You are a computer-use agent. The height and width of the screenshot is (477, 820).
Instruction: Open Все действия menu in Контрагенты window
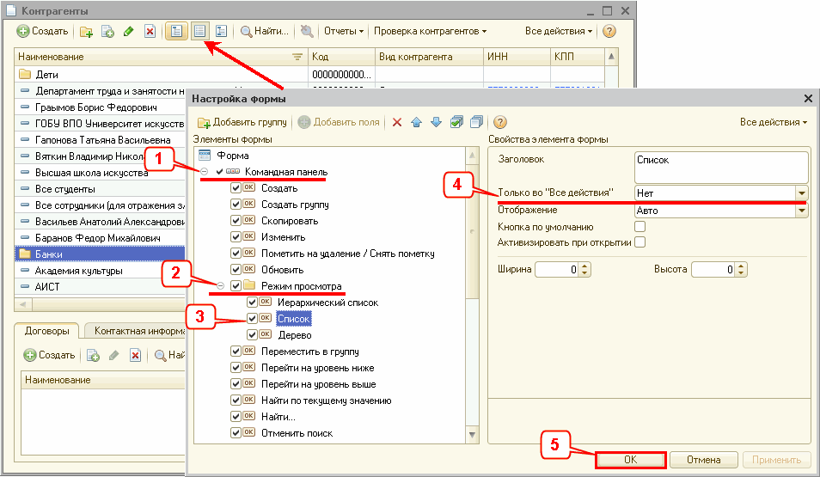click(x=559, y=32)
